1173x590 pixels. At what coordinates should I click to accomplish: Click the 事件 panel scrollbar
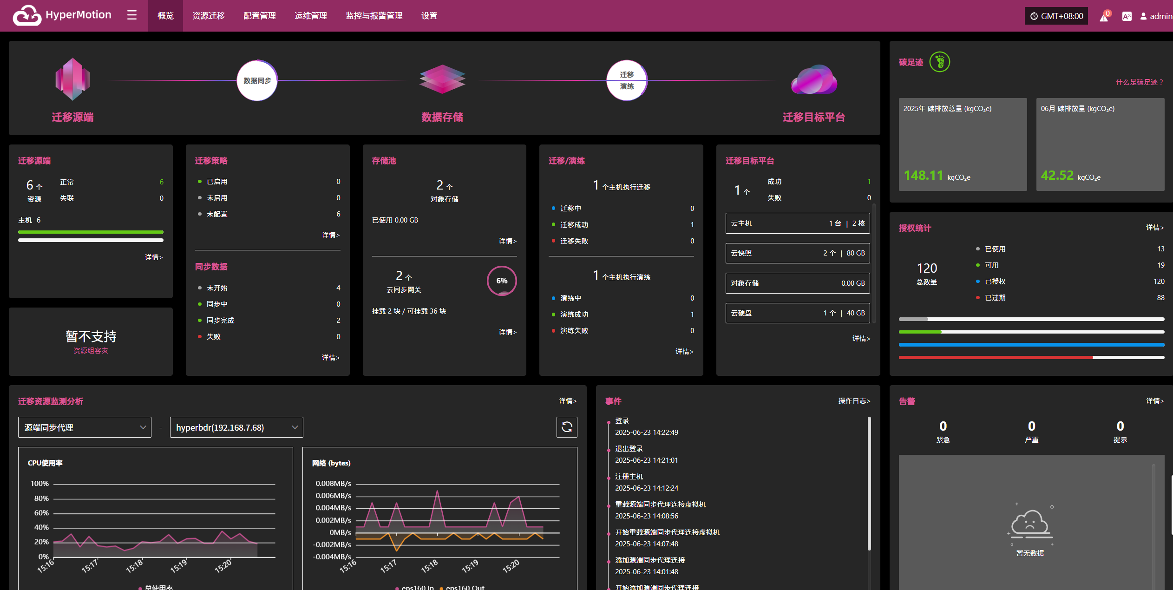click(869, 483)
